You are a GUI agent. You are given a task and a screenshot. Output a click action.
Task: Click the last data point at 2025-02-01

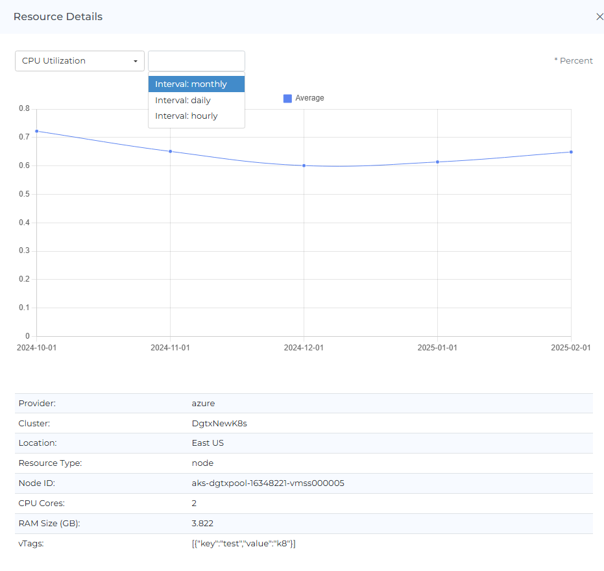tap(571, 152)
